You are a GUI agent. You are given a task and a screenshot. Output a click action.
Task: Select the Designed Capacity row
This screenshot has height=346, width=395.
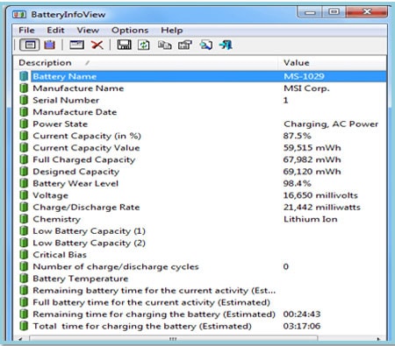[x=200, y=172]
